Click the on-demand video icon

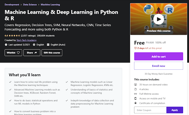coord(136,85)
